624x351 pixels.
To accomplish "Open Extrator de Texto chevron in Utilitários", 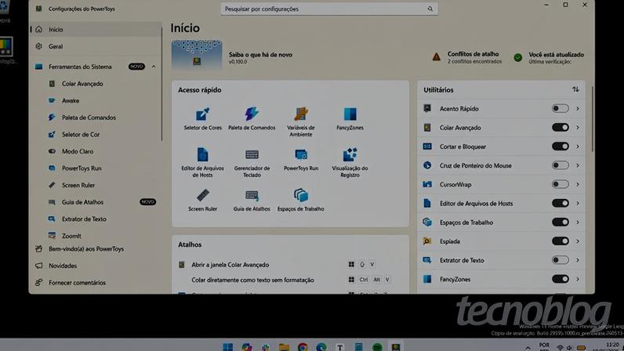I will click(x=578, y=260).
